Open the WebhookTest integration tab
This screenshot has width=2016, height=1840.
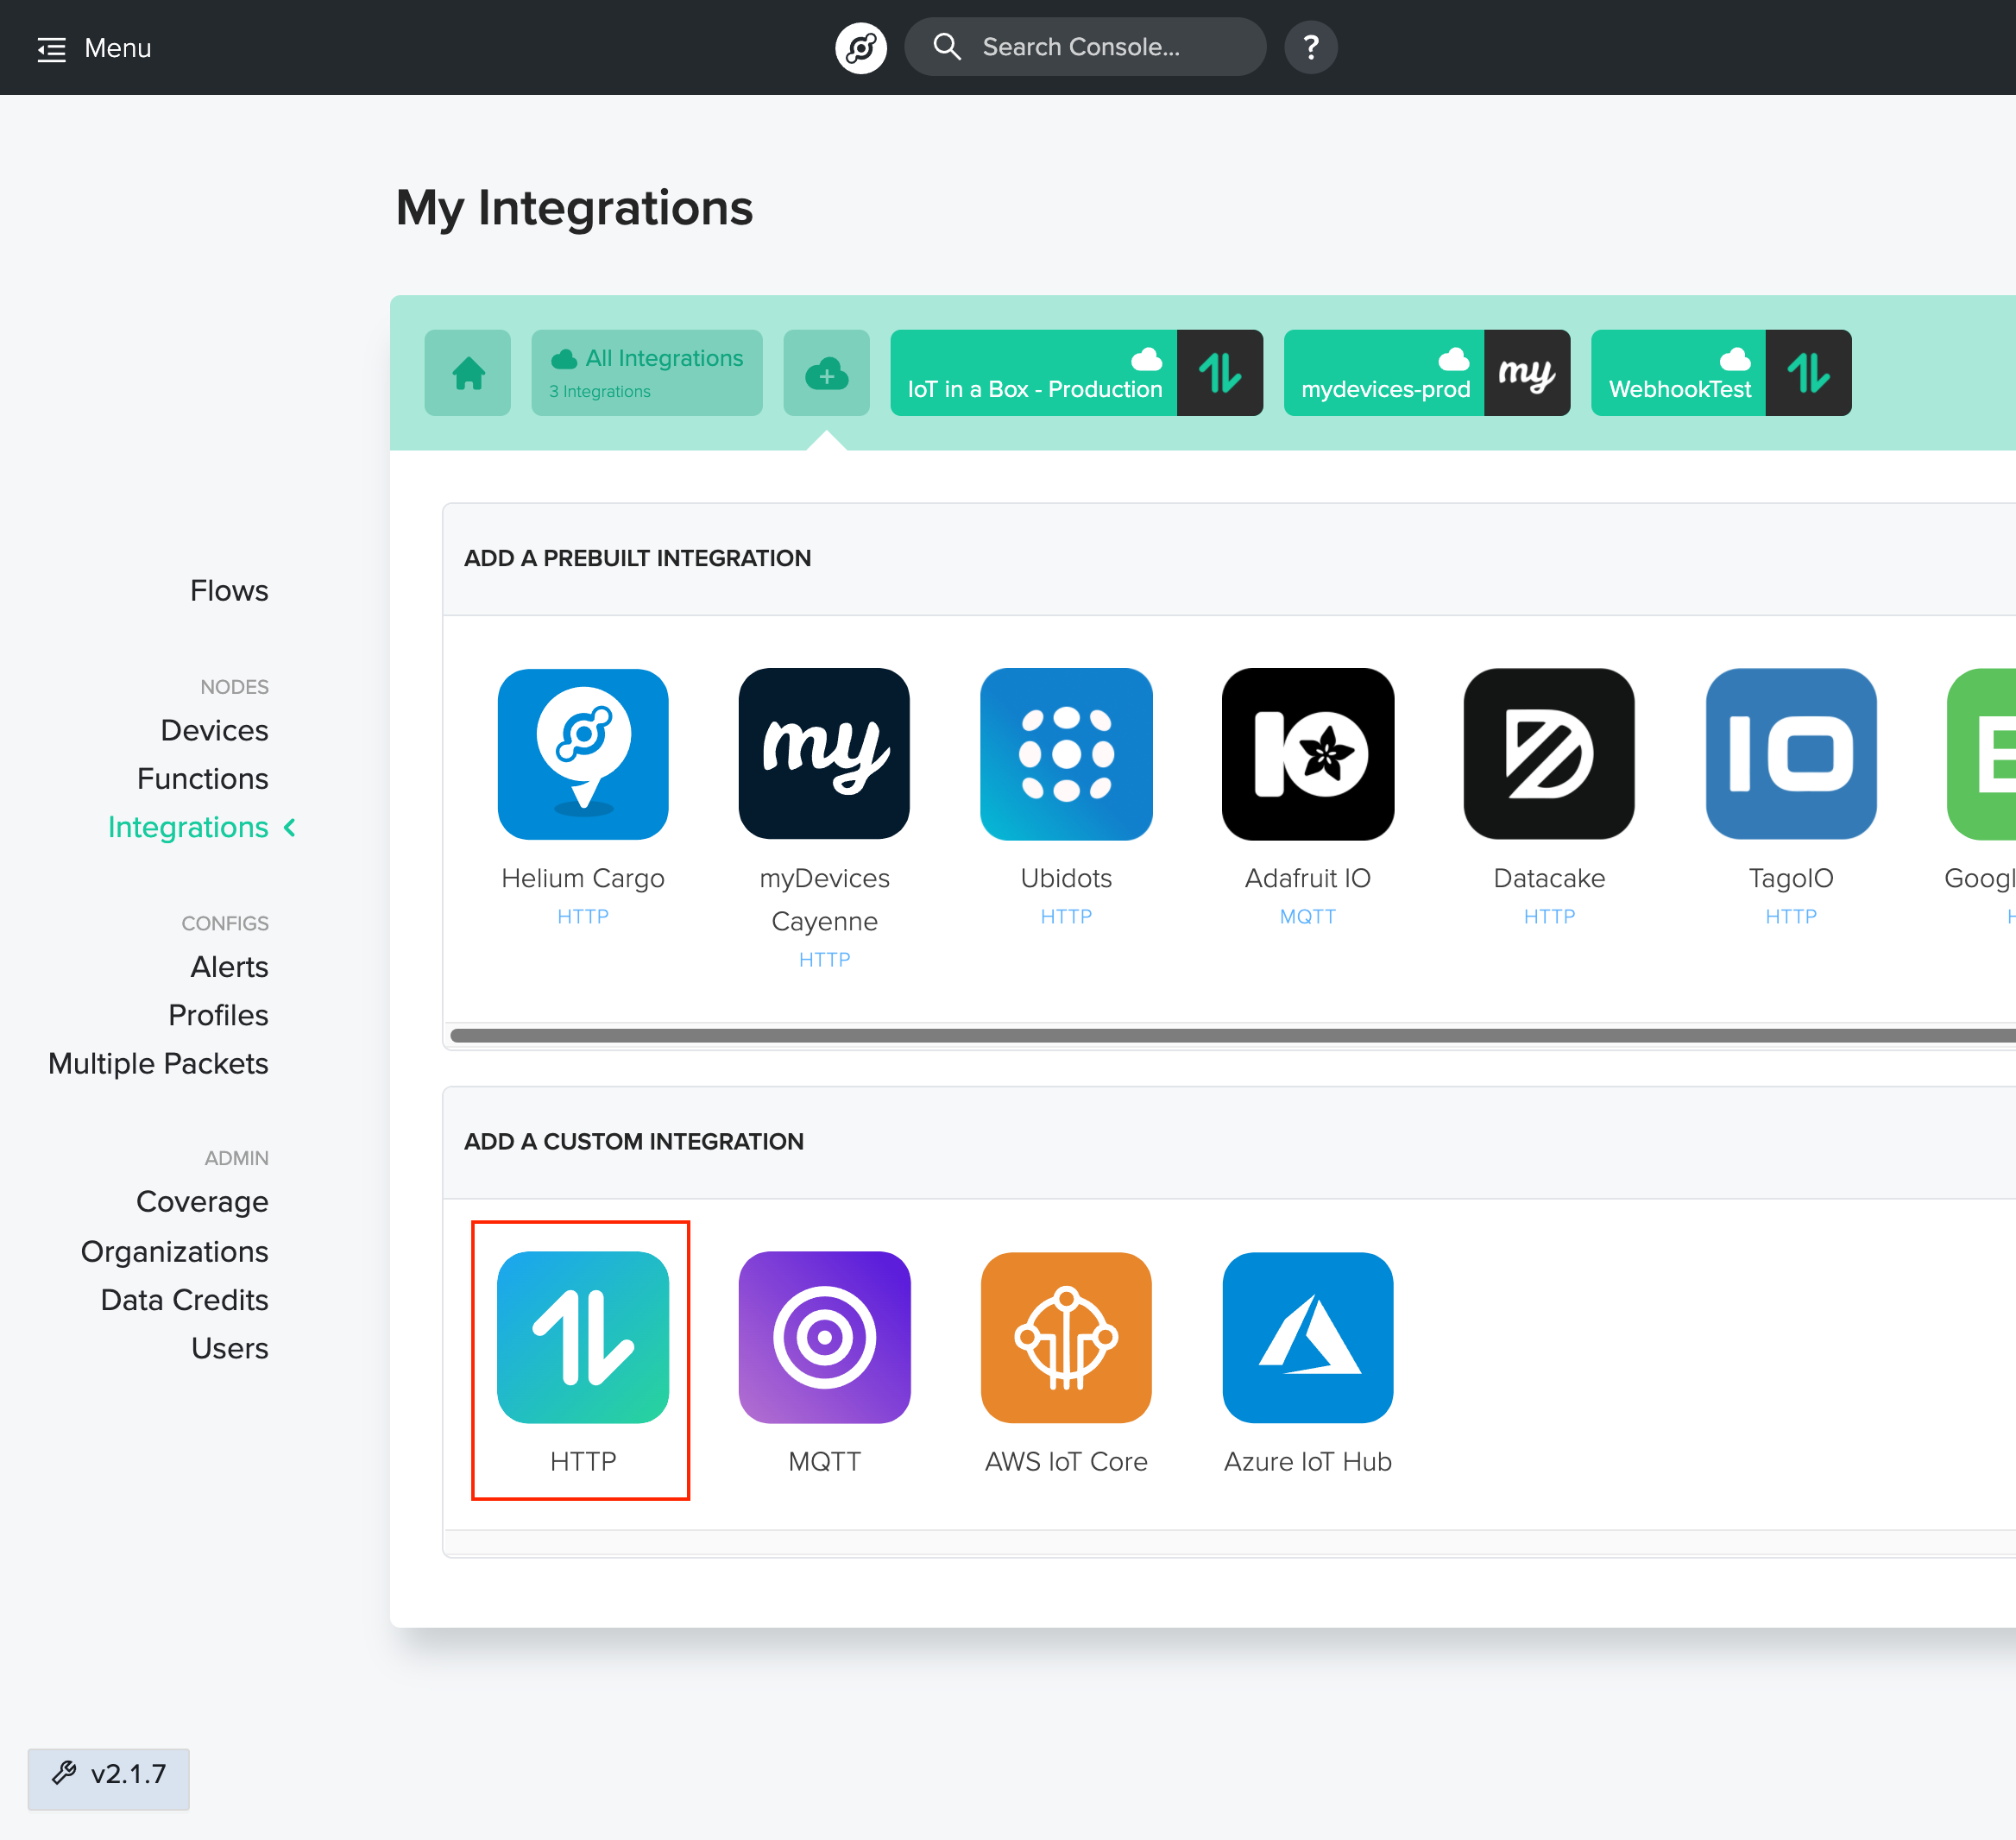[1721, 373]
